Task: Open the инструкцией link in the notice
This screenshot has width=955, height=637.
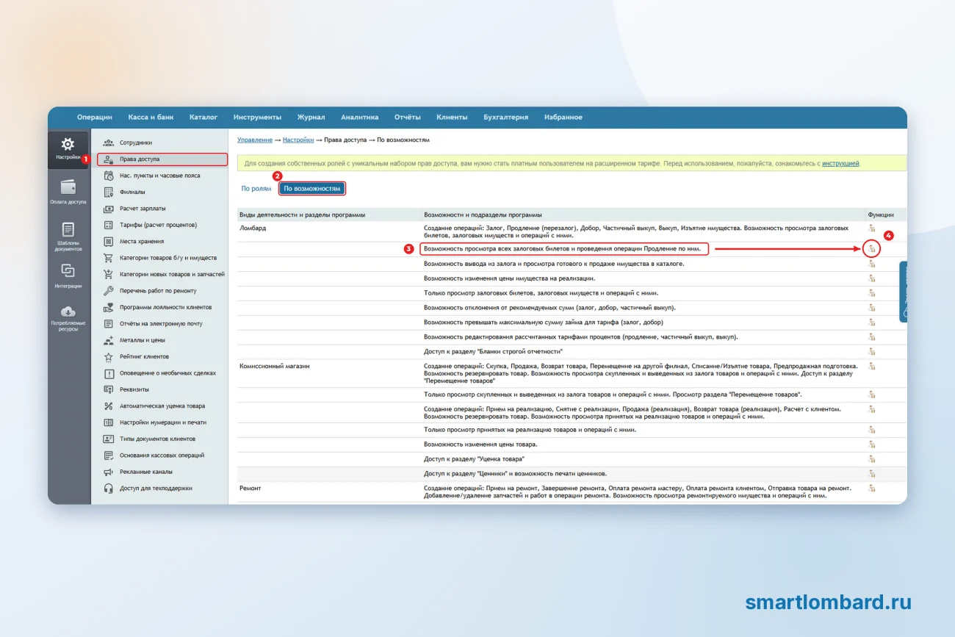Action: 840,163
